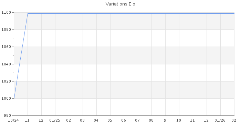241x137 pixels.
Task: Click the 03 month label on x-axis
Action: click(x=82, y=121)
